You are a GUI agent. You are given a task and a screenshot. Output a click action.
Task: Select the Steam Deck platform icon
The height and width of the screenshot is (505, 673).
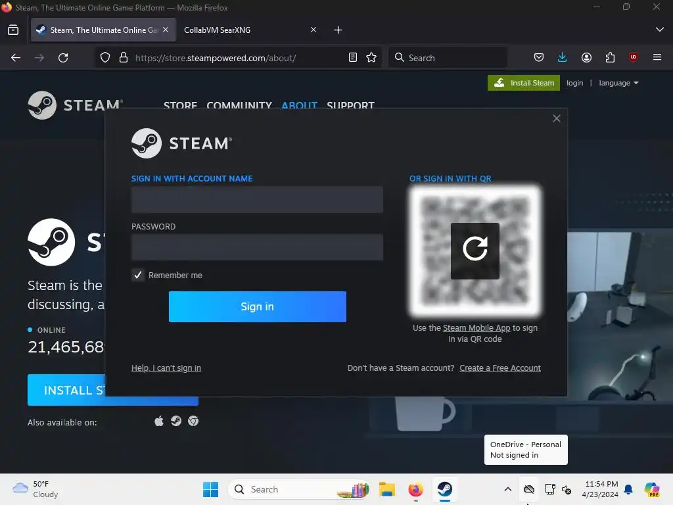[x=176, y=421]
